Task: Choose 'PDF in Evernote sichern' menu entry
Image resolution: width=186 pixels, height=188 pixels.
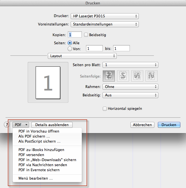Action: [39, 170]
